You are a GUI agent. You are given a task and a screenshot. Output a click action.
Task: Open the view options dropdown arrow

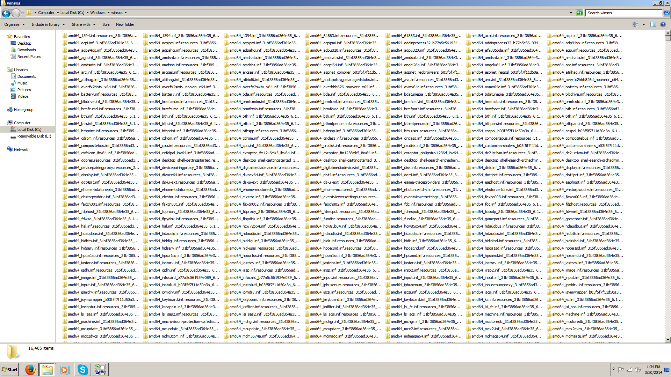tap(644, 24)
